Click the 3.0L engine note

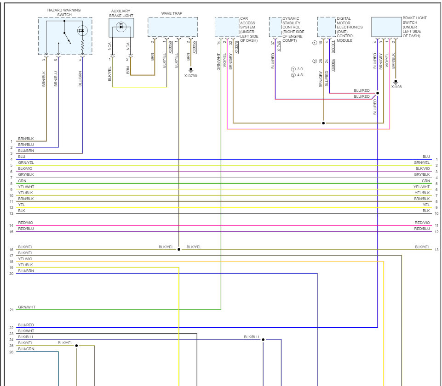301,69
